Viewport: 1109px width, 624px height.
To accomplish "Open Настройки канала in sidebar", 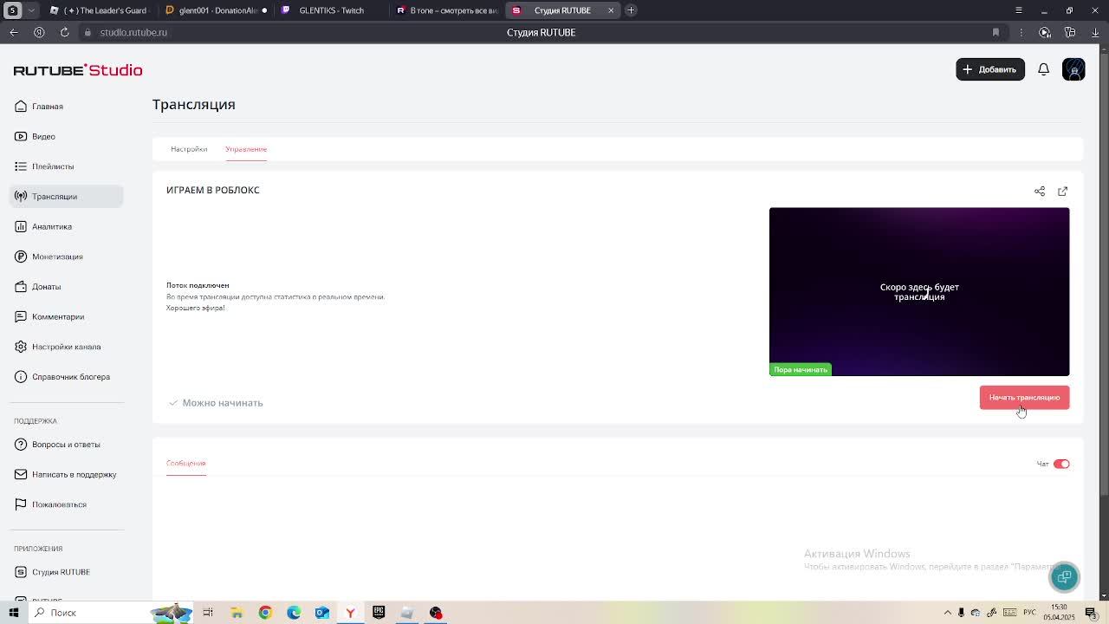I will click(66, 347).
